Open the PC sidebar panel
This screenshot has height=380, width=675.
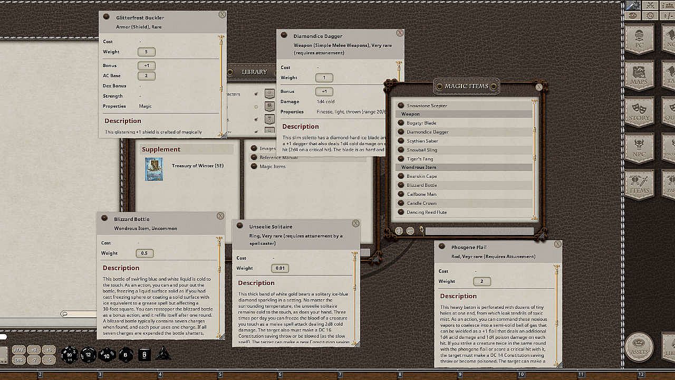639,39
